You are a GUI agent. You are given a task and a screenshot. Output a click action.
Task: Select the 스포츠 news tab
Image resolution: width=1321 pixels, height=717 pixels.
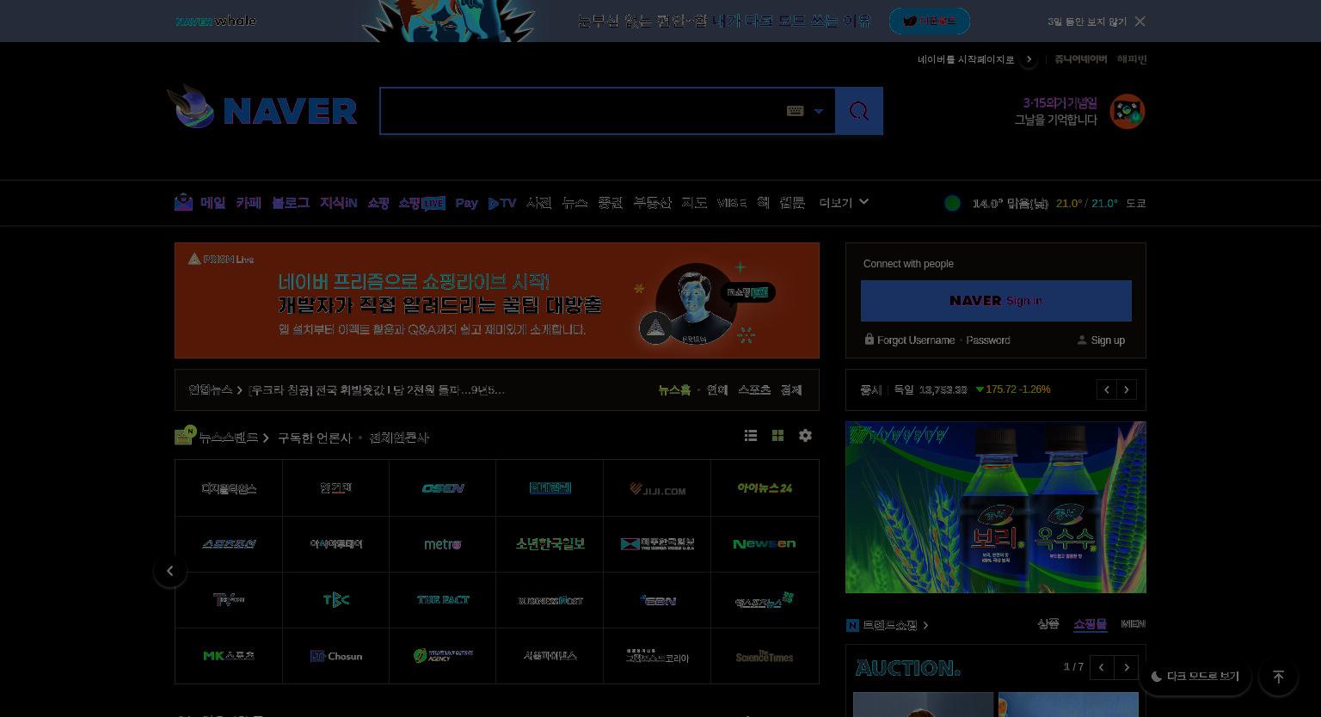pyautogui.click(x=754, y=390)
